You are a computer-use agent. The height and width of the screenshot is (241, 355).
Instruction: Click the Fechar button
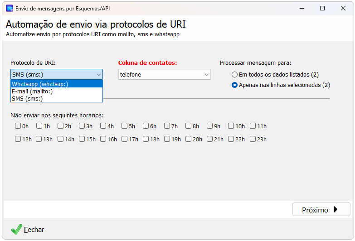(x=27, y=230)
